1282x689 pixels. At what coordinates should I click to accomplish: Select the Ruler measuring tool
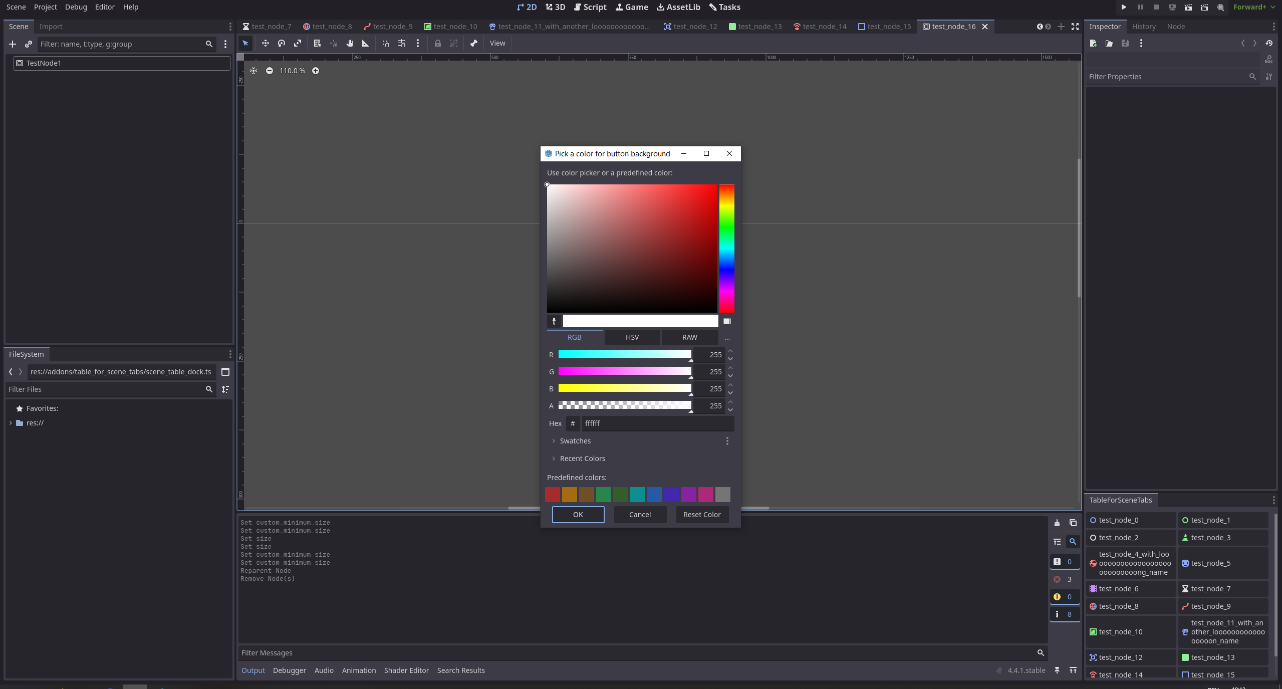tap(365, 43)
